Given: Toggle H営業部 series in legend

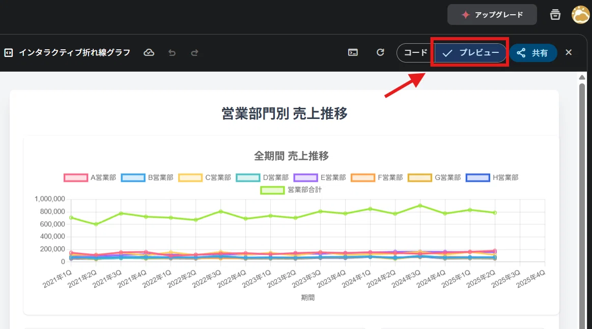Looking at the screenshot, I should point(492,177).
